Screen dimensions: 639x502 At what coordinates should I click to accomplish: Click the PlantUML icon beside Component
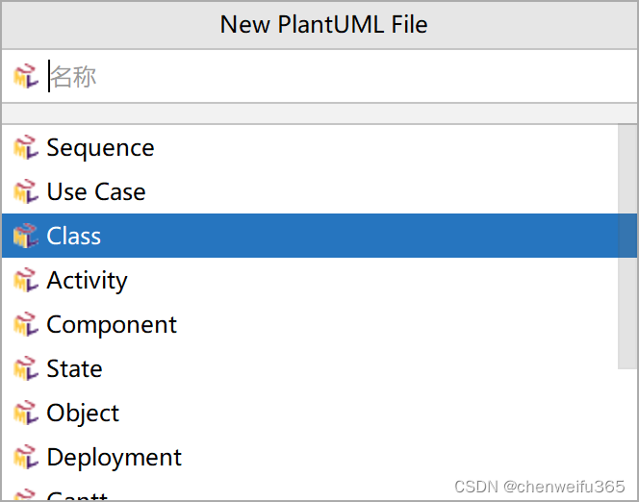click(26, 324)
